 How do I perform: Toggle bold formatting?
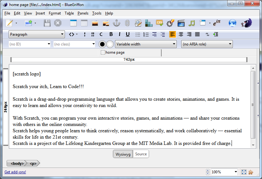pos(111,34)
